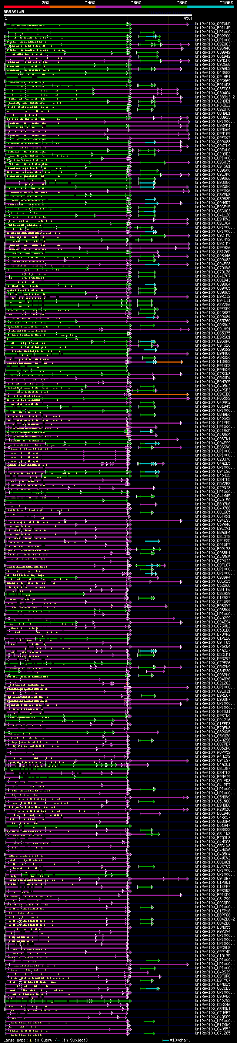Open the UniRef100_Q94ES8 hit

(x=213, y=264)
